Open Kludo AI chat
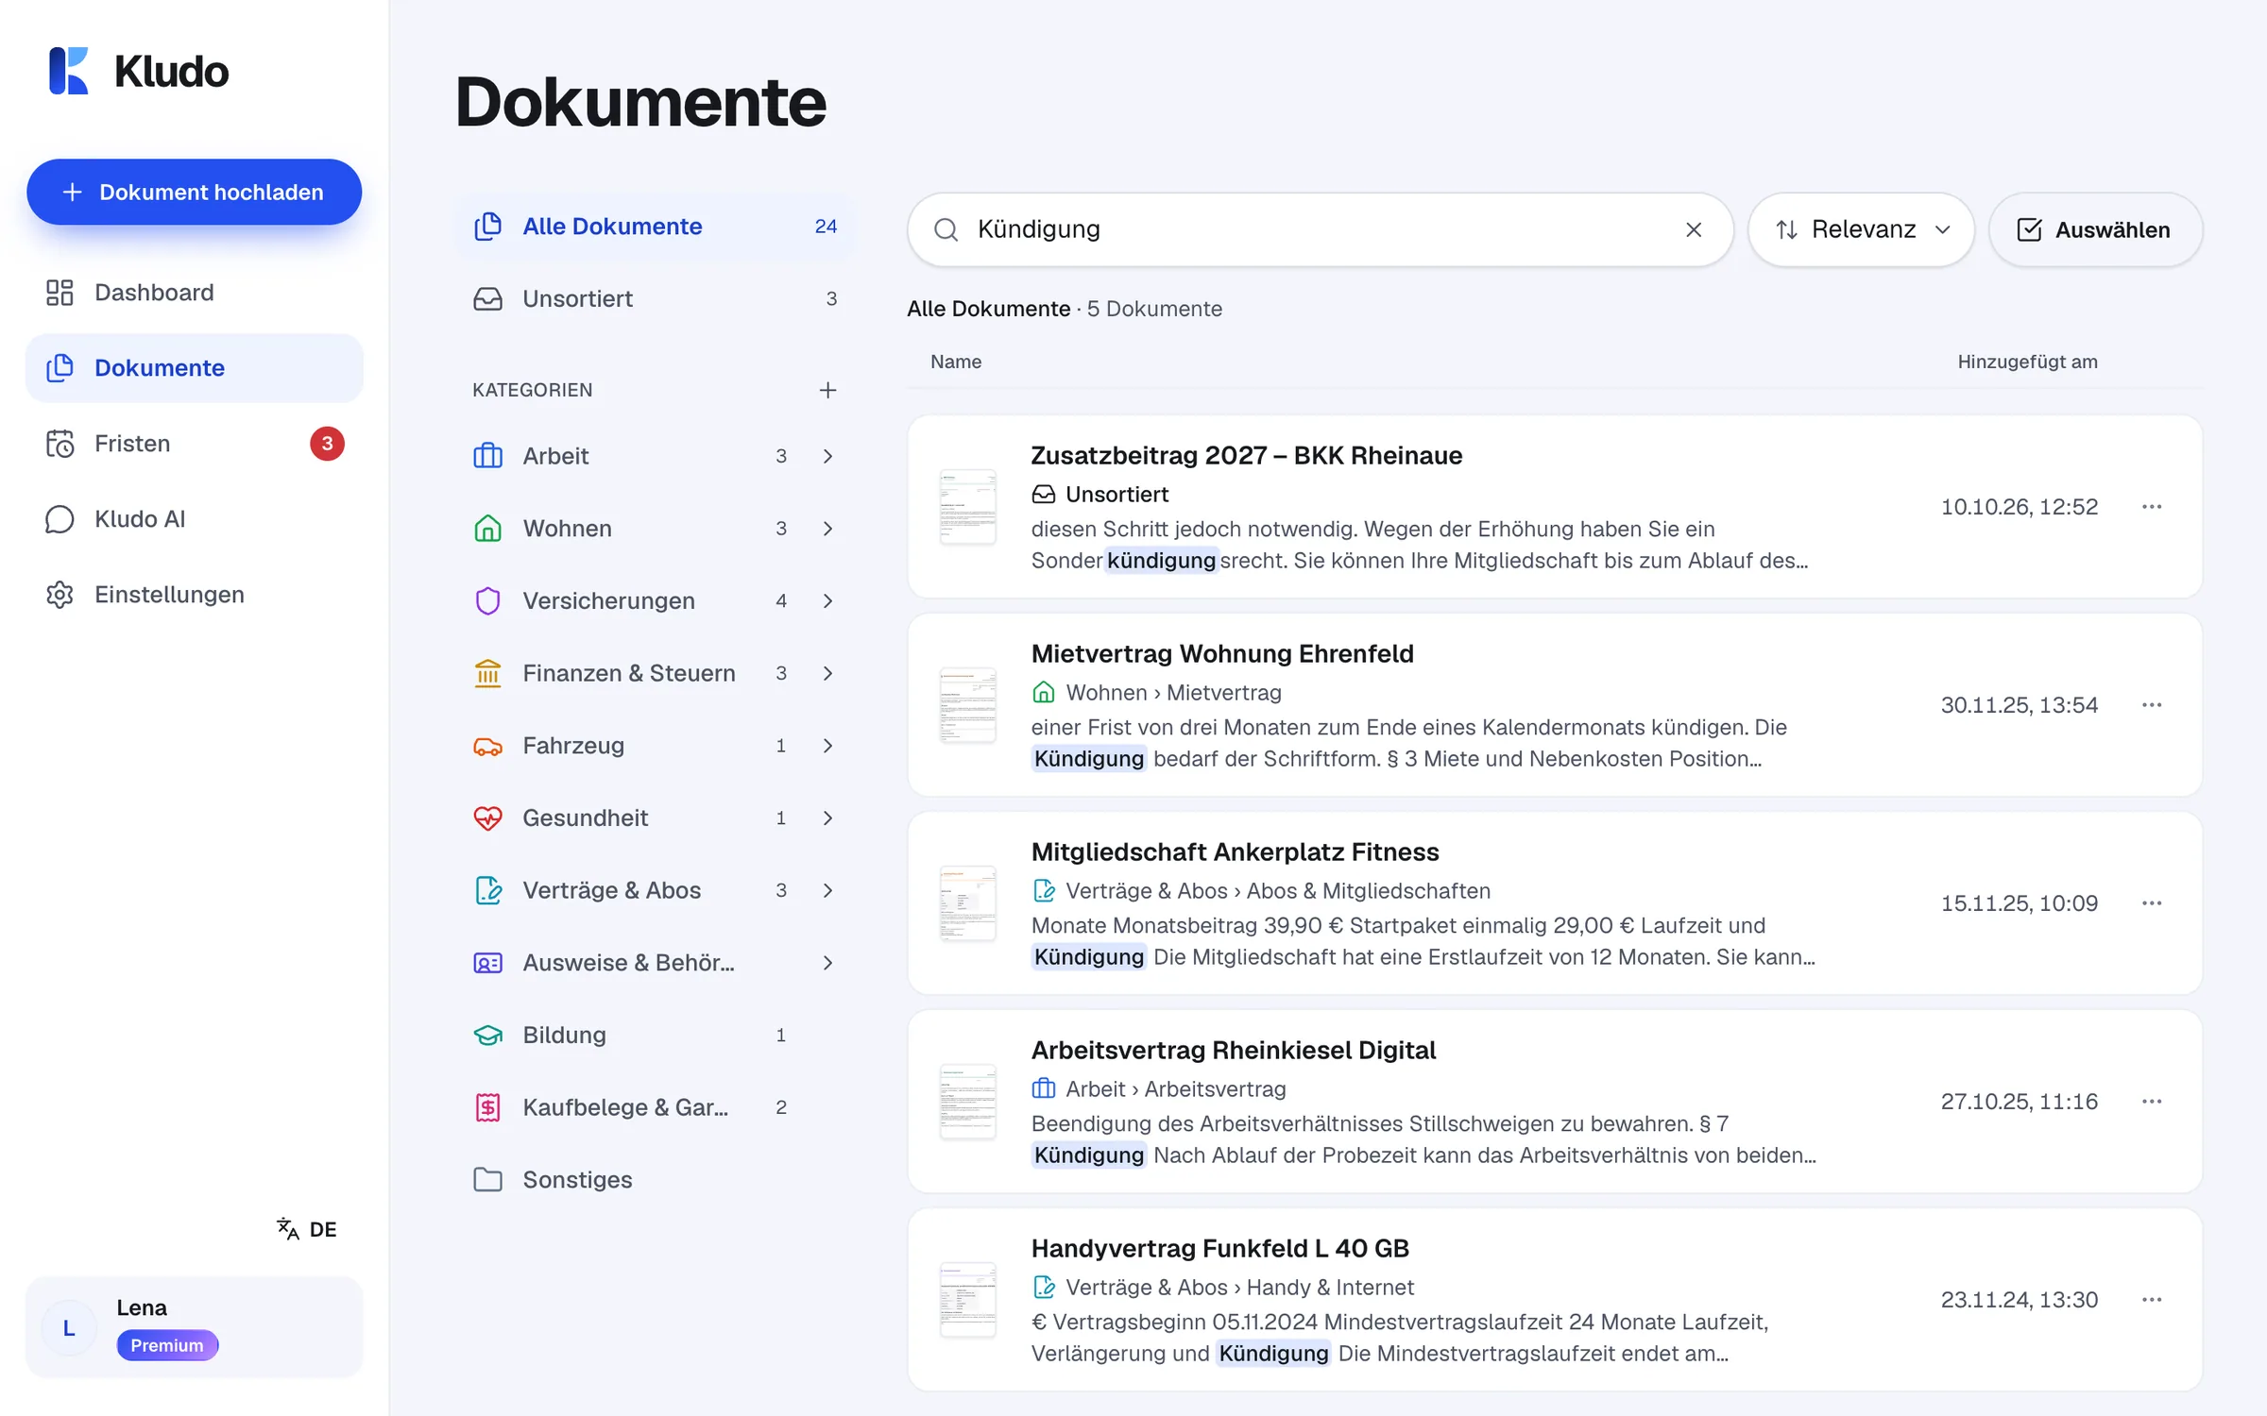The height and width of the screenshot is (1416, 2267). 194,519
